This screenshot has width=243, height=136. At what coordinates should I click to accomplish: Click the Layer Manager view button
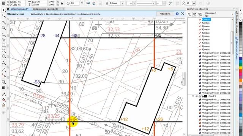pos(200,14)
